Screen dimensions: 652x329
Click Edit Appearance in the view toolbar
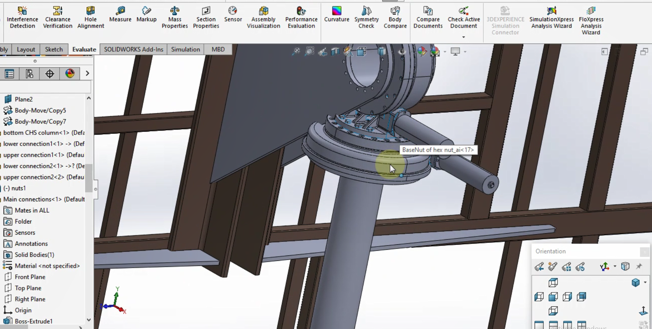coord(422,52)
